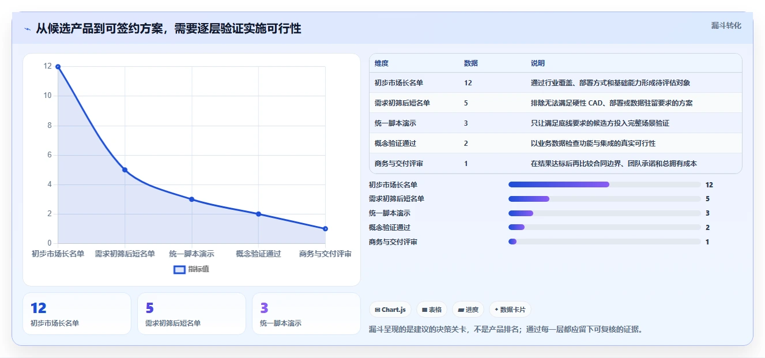
Task: Click the progress bar for 商务与交付评审
Action: (605, 242)
